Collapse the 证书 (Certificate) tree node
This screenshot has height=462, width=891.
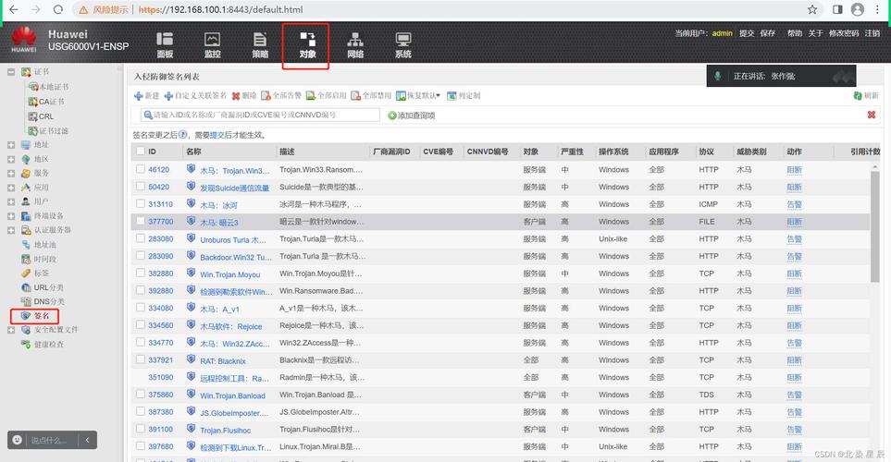(x=11, y=71)
